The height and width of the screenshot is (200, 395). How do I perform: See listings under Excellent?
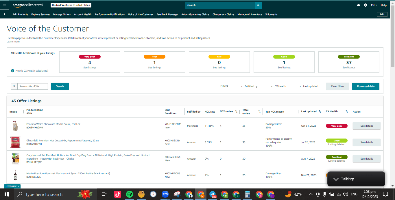349,68
